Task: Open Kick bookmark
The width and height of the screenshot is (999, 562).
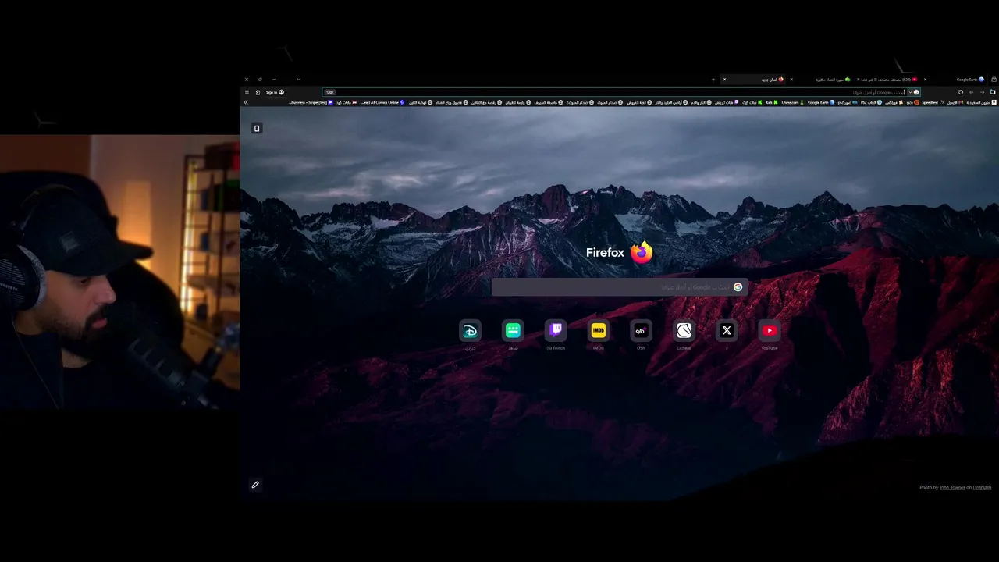Action: (x=771, y=102)
